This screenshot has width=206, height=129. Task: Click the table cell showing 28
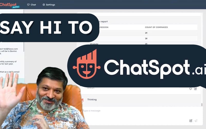(146, 38)
